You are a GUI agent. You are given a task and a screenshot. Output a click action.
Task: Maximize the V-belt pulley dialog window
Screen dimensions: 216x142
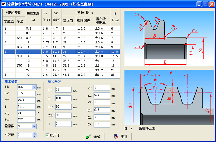point(205,4)
